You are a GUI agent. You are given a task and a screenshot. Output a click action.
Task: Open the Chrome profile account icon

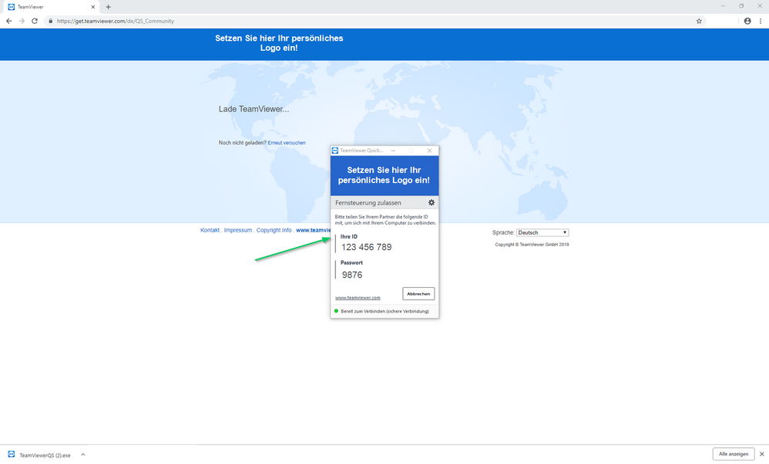[x=747, y=21]
